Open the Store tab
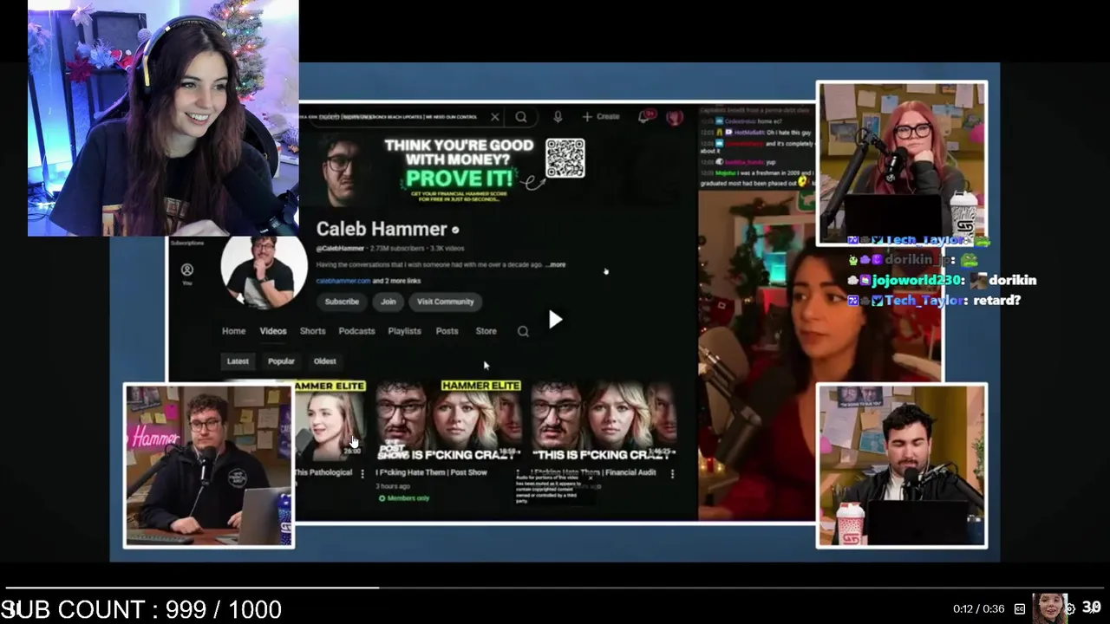The image size is (1110, 624). pos(486,331)
